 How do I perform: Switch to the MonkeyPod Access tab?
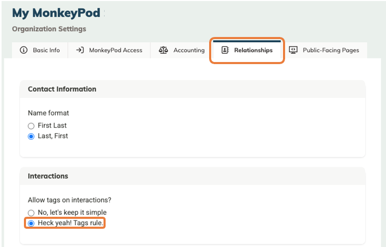pos(109,51)
